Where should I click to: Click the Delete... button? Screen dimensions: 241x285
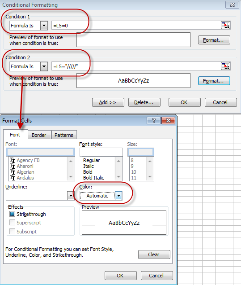click(144, 102)
